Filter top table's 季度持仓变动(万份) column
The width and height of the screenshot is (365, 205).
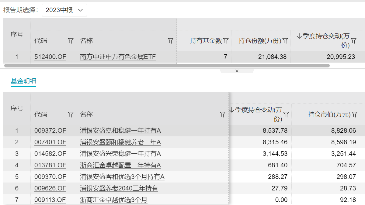tap(353, 41)
